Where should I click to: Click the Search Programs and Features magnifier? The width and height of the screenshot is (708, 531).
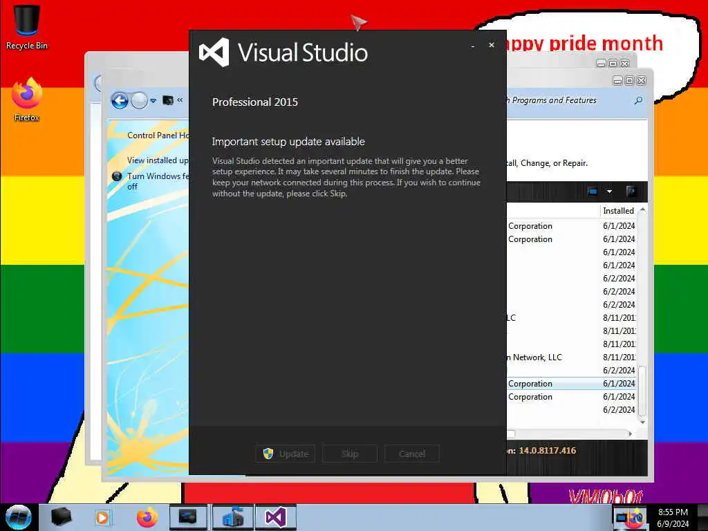point(638,100)
